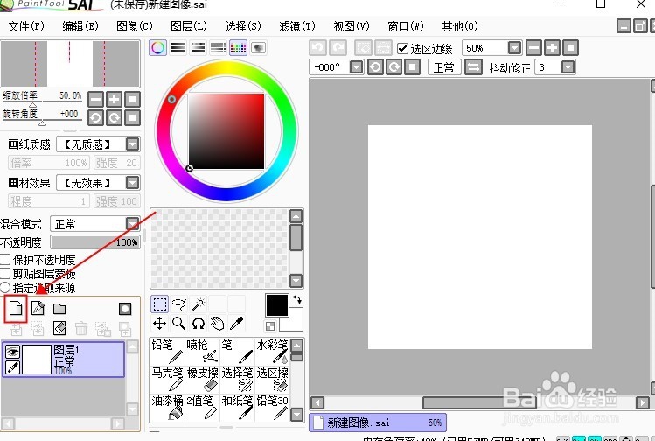
Task: Choose the 铅笔 pencil brush
Action: (x=167, y=351)
